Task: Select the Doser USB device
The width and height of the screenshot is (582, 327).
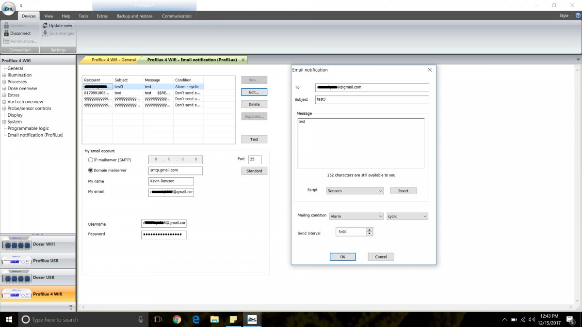Action: point(38,278)
